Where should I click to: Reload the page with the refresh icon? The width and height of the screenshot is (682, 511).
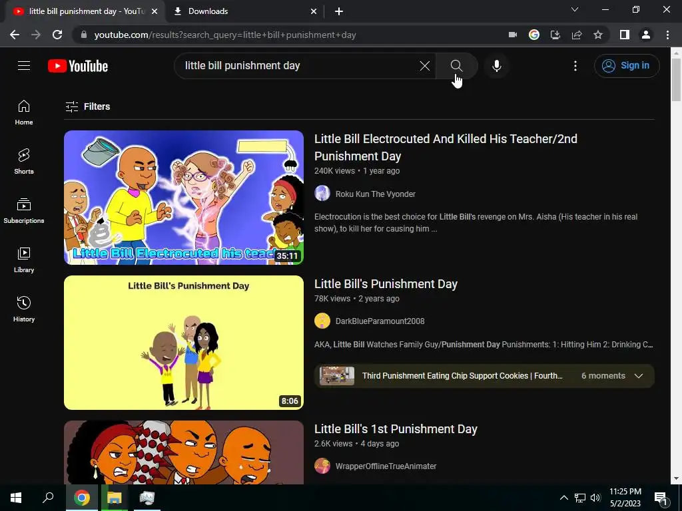point(57,35)
